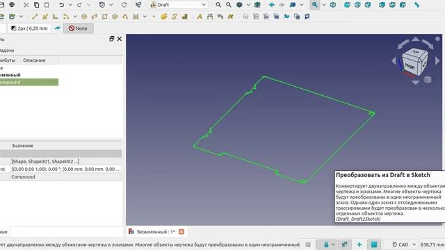This screenshot has height=250, width=445.
Task: Select the Draft Dimension tool
Action: click(210, 17)
